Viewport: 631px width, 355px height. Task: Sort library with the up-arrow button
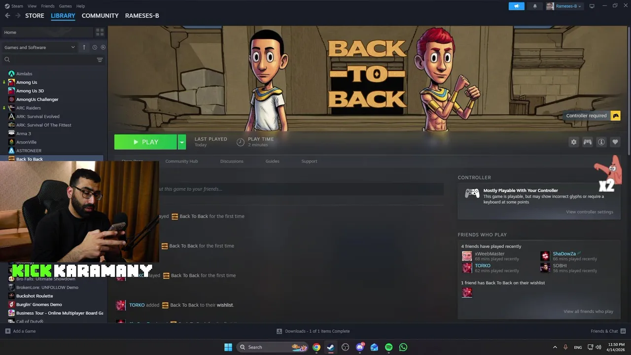point(84,47)
